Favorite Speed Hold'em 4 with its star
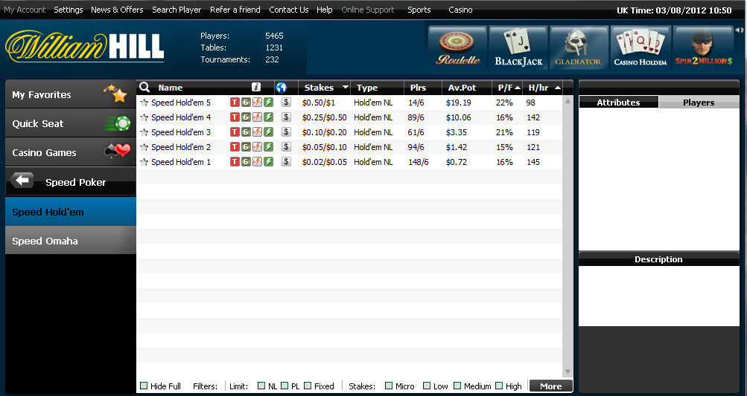Image resolution: width=747 pixels, height=396 pixels. (144, 117)
